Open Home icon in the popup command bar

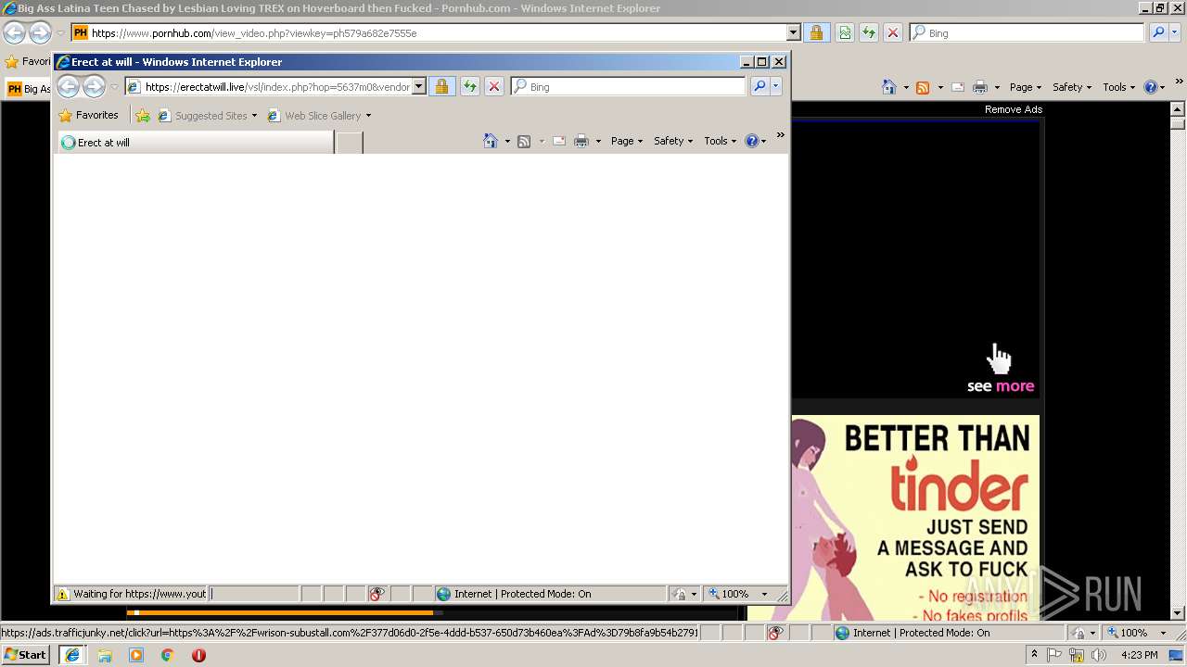point(491,141)
